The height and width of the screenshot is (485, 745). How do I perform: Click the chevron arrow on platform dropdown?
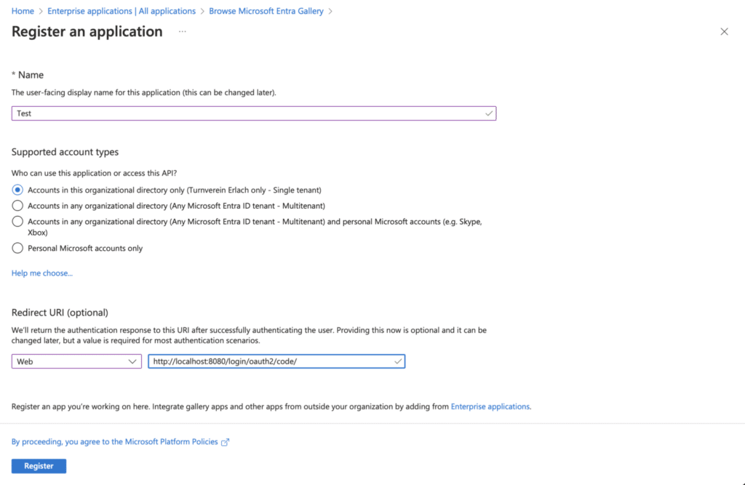click(x=132, y=361)
